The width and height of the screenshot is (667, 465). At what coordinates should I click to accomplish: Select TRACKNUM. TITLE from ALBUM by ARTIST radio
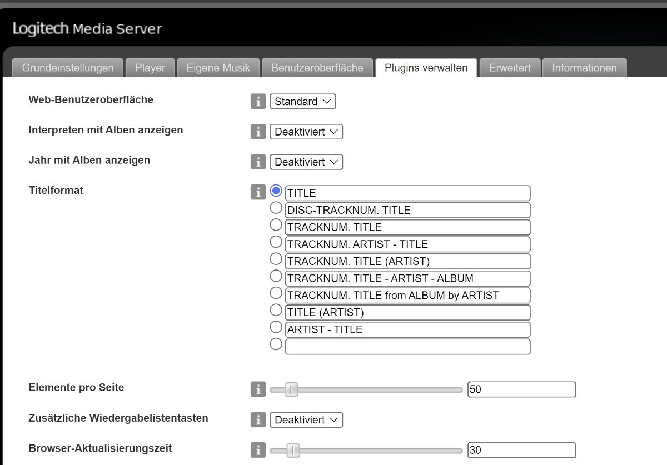pyautogui.click(x=276, y=293)
